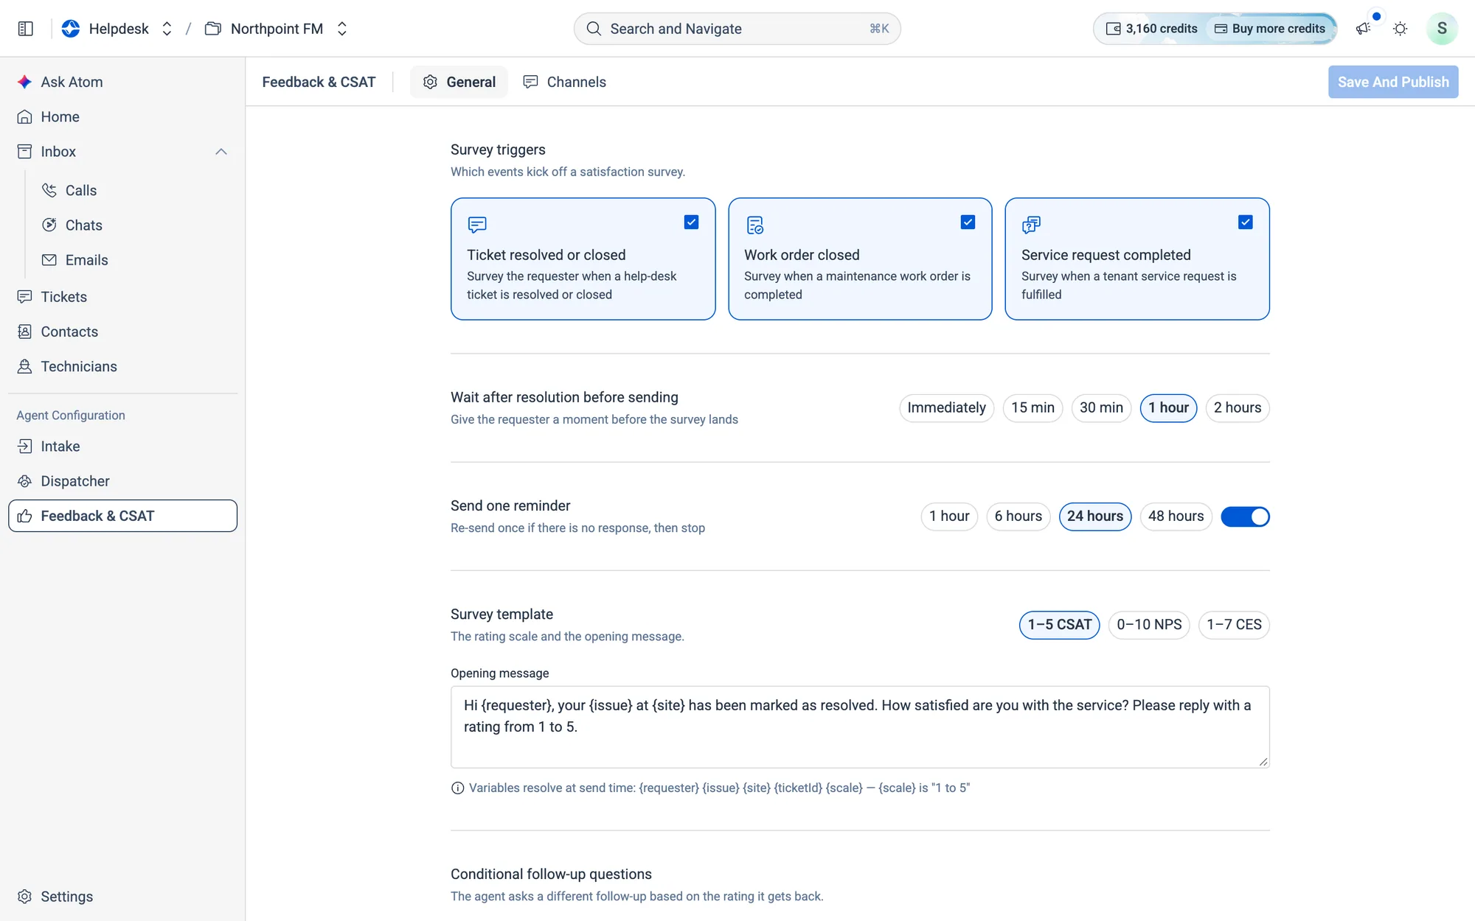Click the 3,160 credits indicator

(1151, 29)
